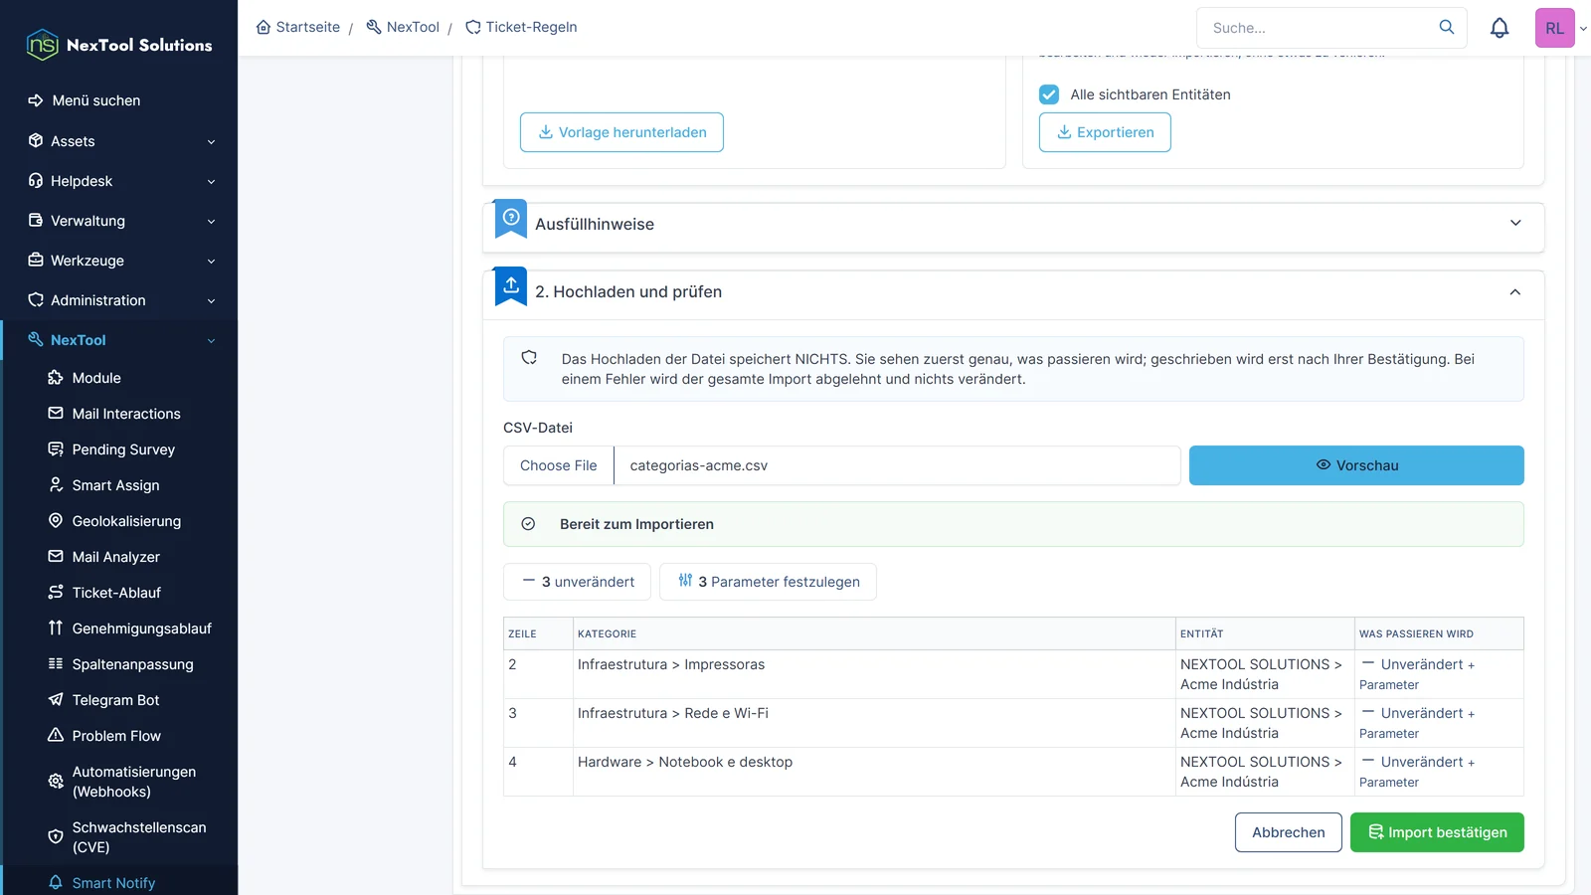Click the Vorlage herunterladen button
1591x895 pixels.
[x=621, y=132]
